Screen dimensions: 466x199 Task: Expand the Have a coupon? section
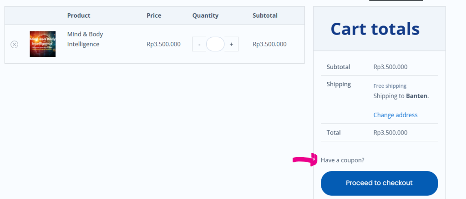coord(342,160)
